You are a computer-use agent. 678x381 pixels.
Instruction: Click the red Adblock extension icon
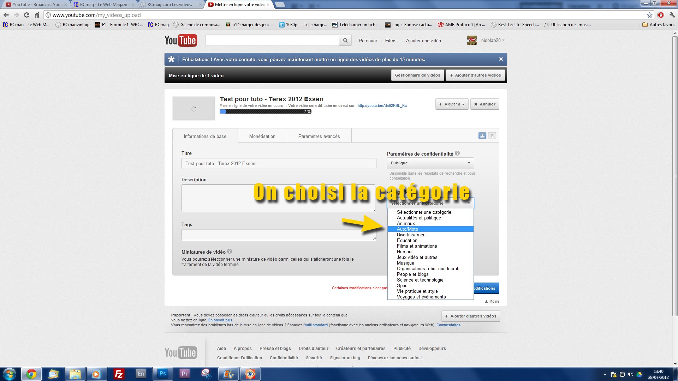[x=661, y=15]
